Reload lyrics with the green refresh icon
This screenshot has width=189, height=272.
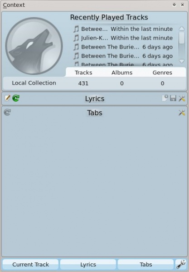click(x=16, y=98)
